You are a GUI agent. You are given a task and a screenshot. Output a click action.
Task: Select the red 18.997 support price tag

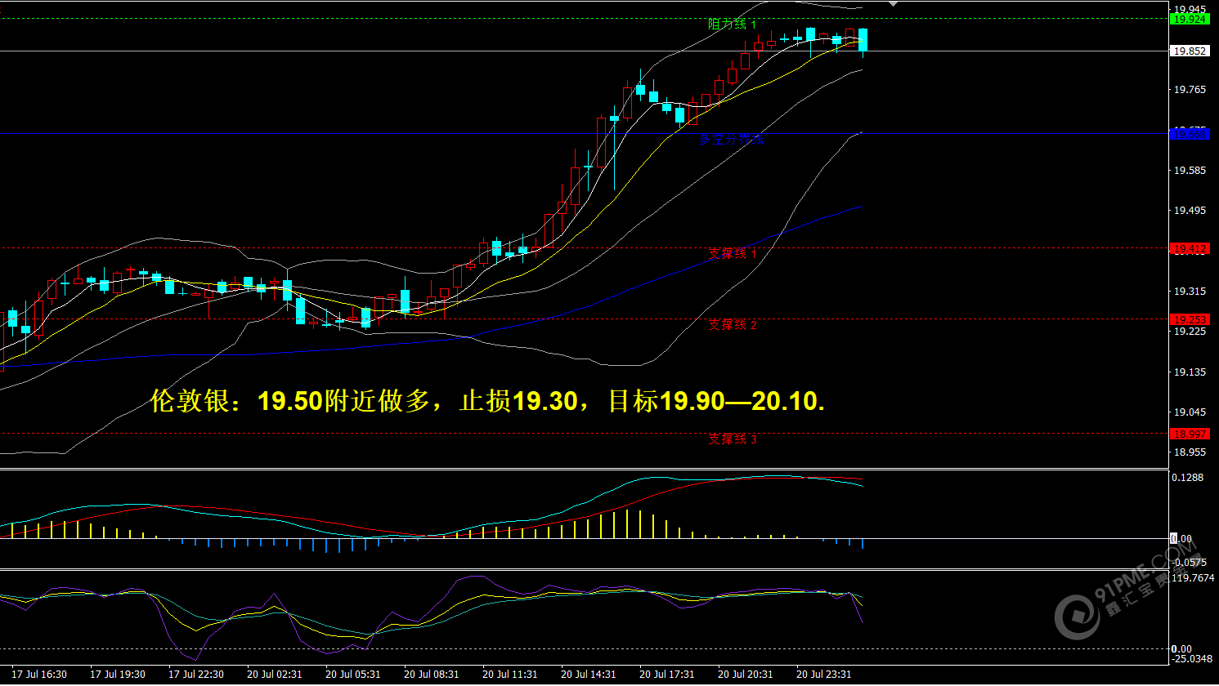coord(1190,434)
